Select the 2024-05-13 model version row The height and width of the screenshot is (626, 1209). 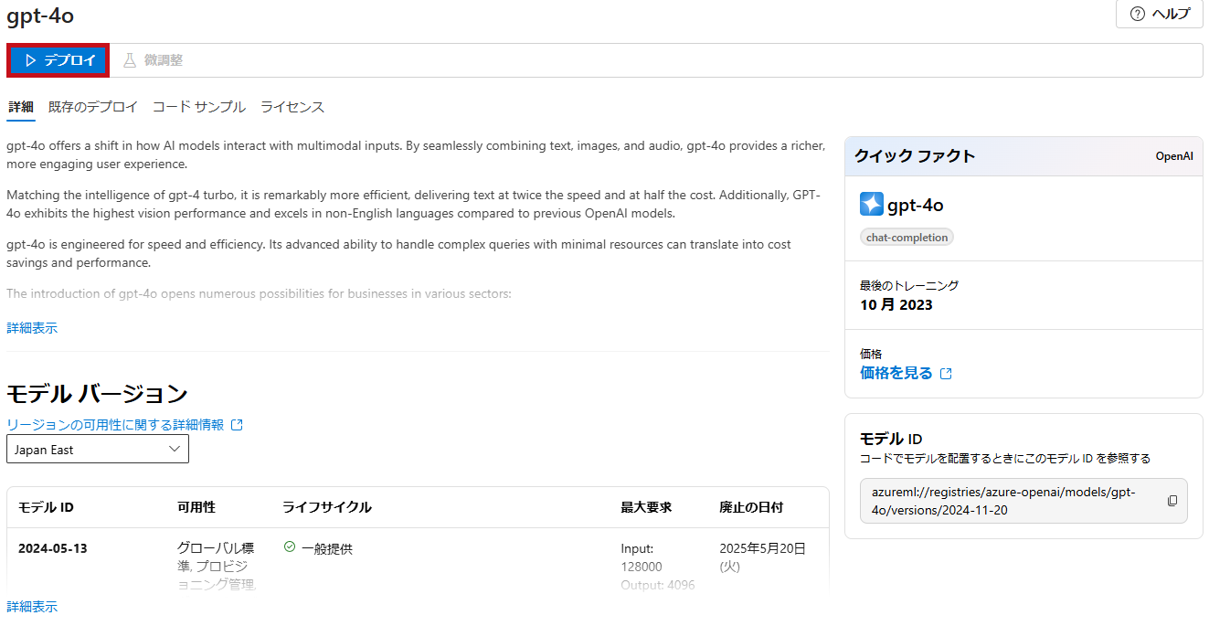click(x=418, y=559)
